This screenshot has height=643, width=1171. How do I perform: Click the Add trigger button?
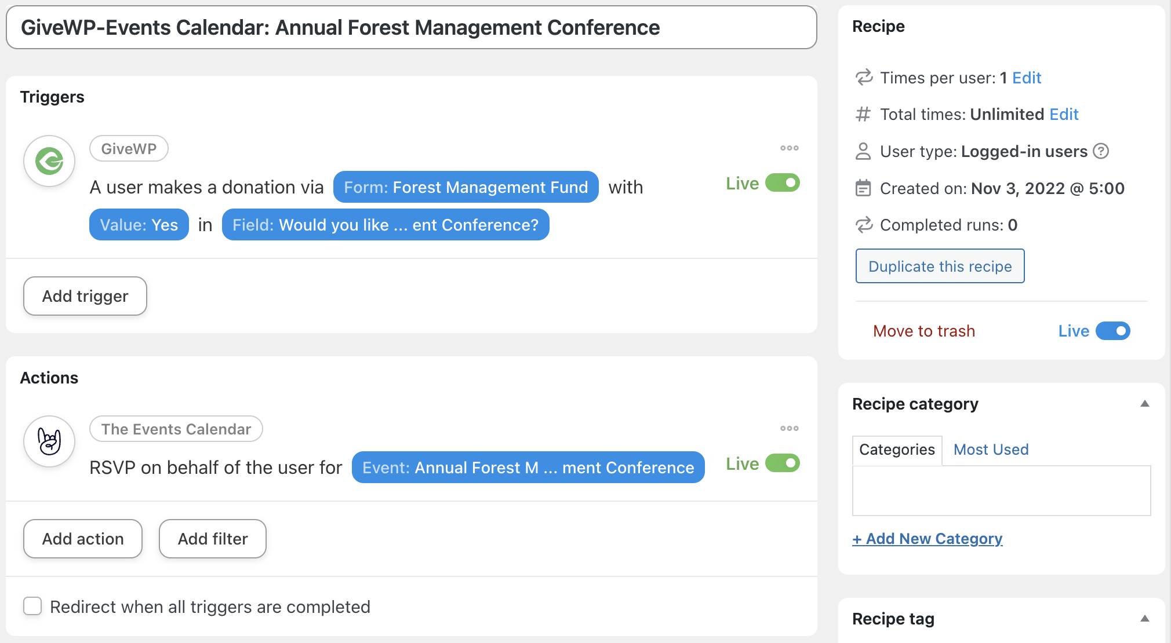(x=85, y=296)
